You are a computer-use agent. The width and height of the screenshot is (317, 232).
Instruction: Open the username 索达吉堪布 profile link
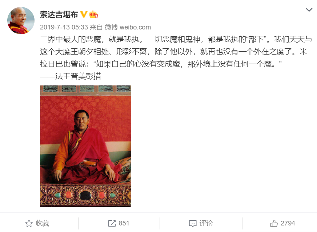[59, 15]
